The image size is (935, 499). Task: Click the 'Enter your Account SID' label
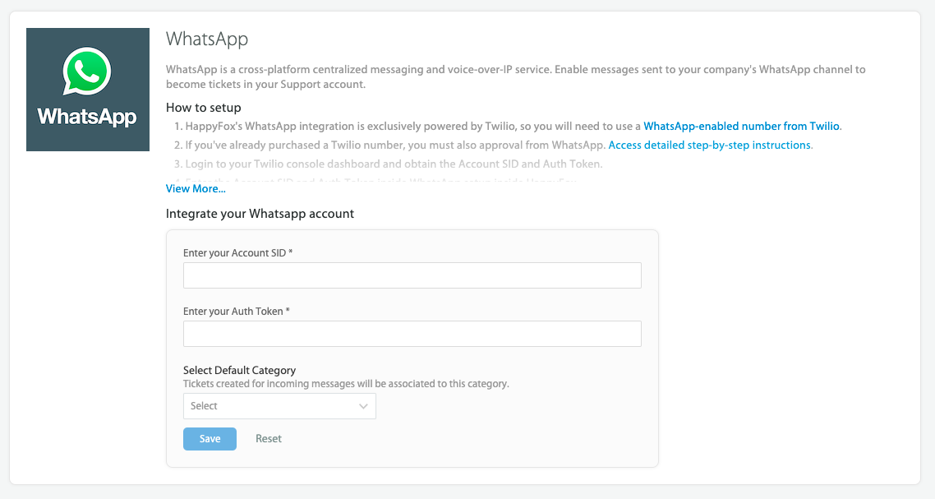[237, 253]
